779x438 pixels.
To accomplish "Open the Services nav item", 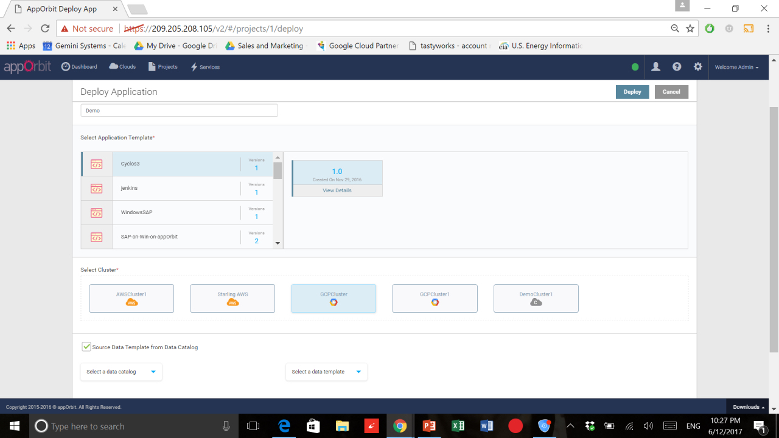I will coord(205,67).
